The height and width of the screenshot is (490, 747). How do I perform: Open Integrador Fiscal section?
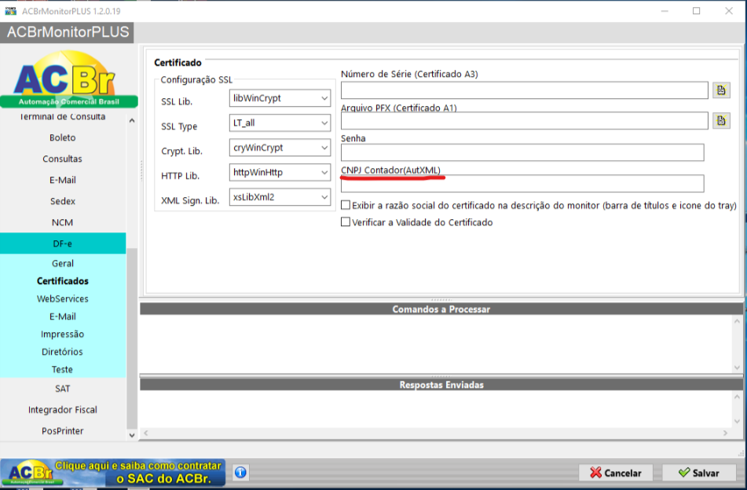62,410
